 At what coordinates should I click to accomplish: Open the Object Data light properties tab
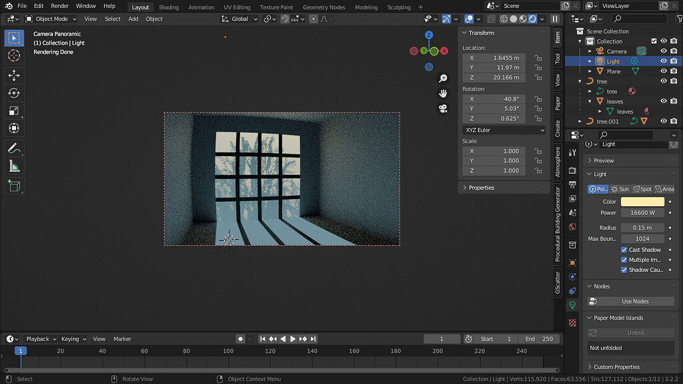(x=572, y=305)
